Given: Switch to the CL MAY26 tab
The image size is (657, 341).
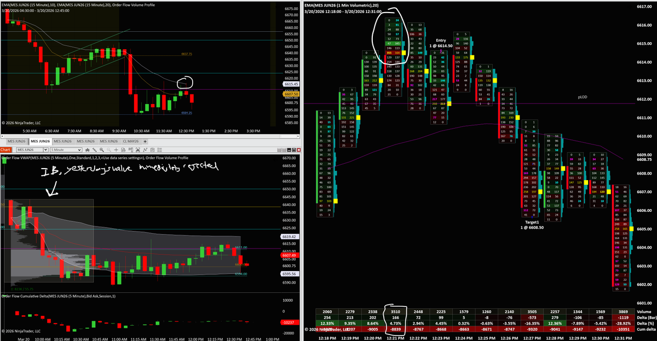Looking at the screenshot, I should click(131, 141).
